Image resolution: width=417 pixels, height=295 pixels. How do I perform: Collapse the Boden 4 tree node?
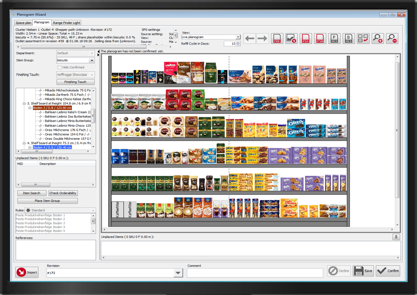30,147
